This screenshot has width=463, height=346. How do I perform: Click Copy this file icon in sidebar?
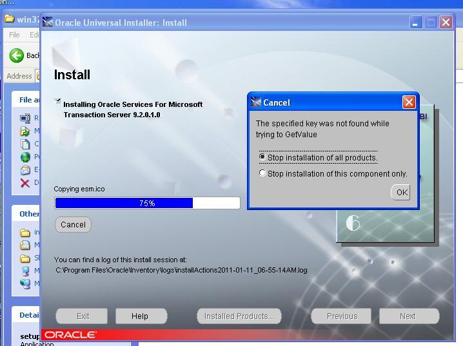(25, 144)
